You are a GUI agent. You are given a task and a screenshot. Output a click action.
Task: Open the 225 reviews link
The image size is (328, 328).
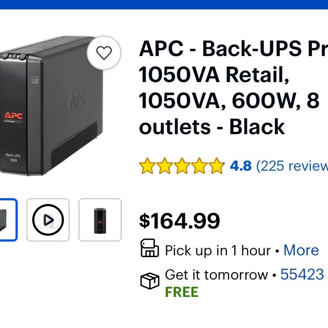(x=292, y=166)
